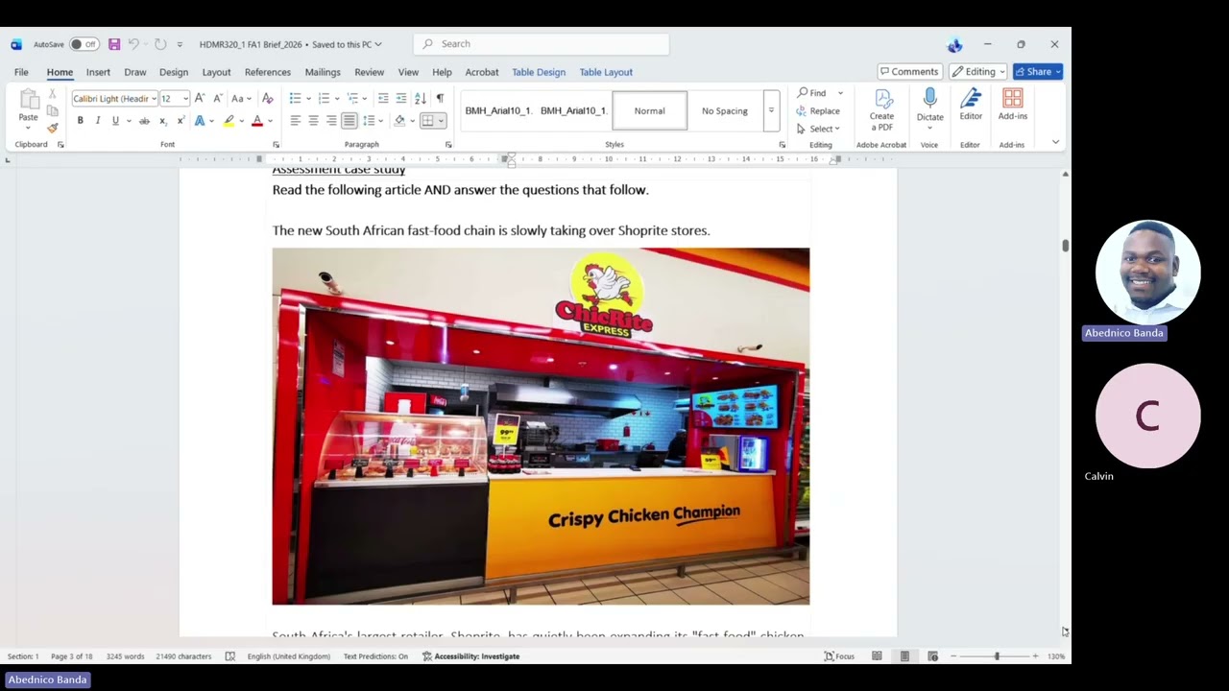Click Accessibility: Investigate status
This screenshot has width=1229, height=691.
[x=470, y=656]
